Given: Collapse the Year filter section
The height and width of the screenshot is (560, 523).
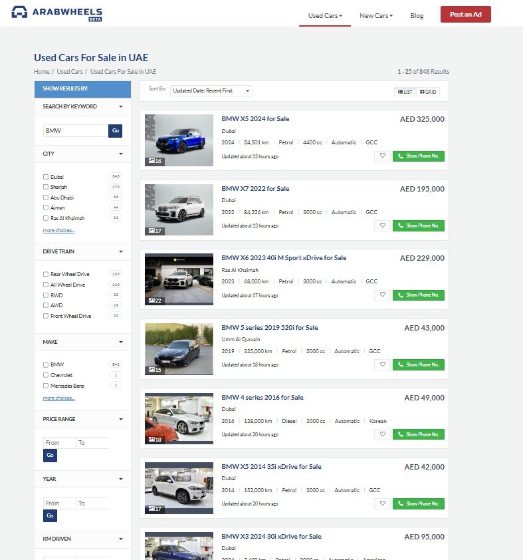Looking at the screenshot, I should tap(82, 479).
